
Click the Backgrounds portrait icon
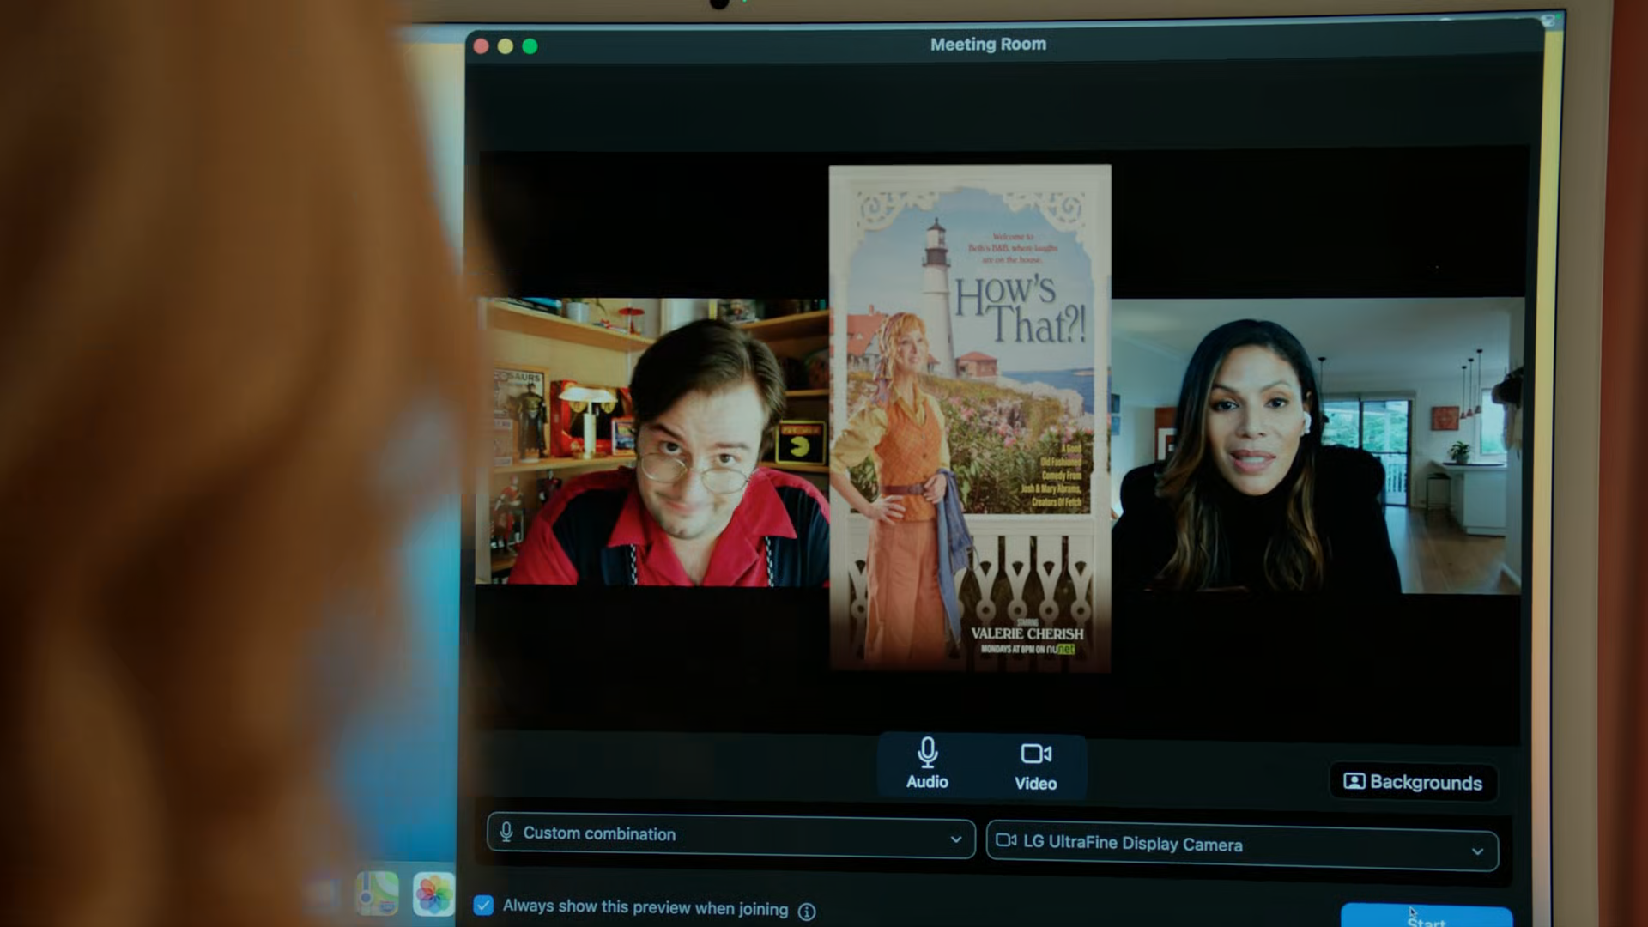(1354, 781)
